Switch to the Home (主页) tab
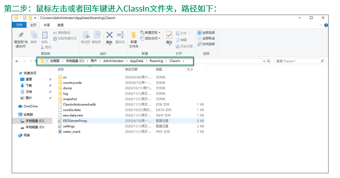340x178 pixels. click(33, 25)
